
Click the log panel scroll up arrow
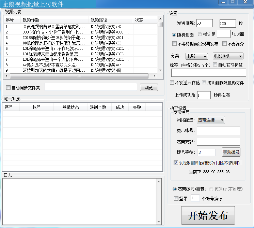pyautogui.click(x=159, y=182)
